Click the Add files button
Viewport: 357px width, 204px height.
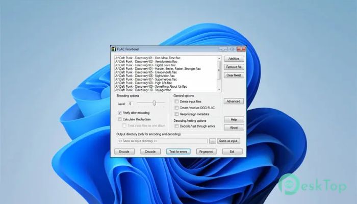coord(234,59)
